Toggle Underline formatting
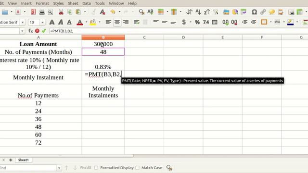 tap(69, 22)
